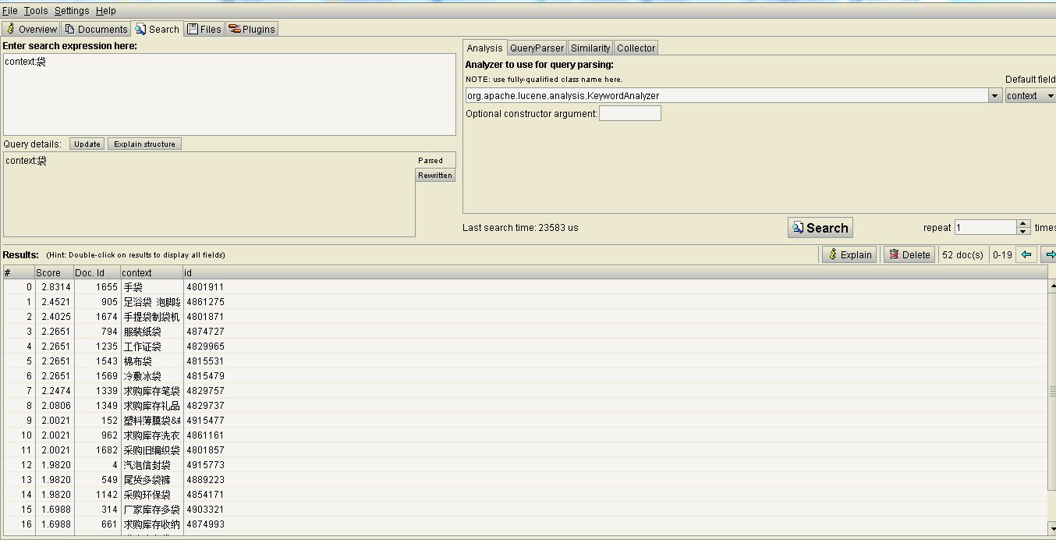Viewport: 1056px width, 540px height.
Task: Go to previous results page arrow
Action: tap(1027, 254)
